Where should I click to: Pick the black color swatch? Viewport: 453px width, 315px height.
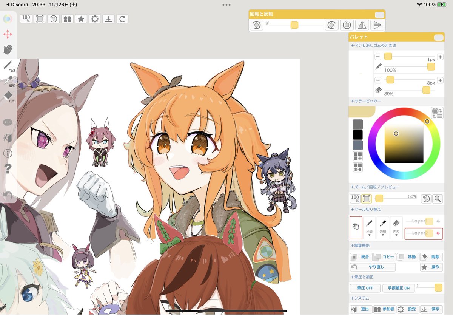coord(358,135)
